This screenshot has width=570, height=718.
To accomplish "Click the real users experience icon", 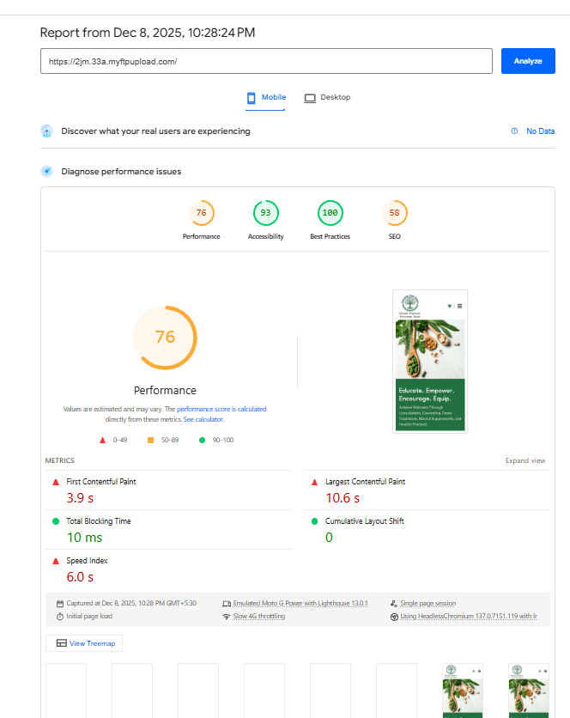I will click(x=47, y=131).
